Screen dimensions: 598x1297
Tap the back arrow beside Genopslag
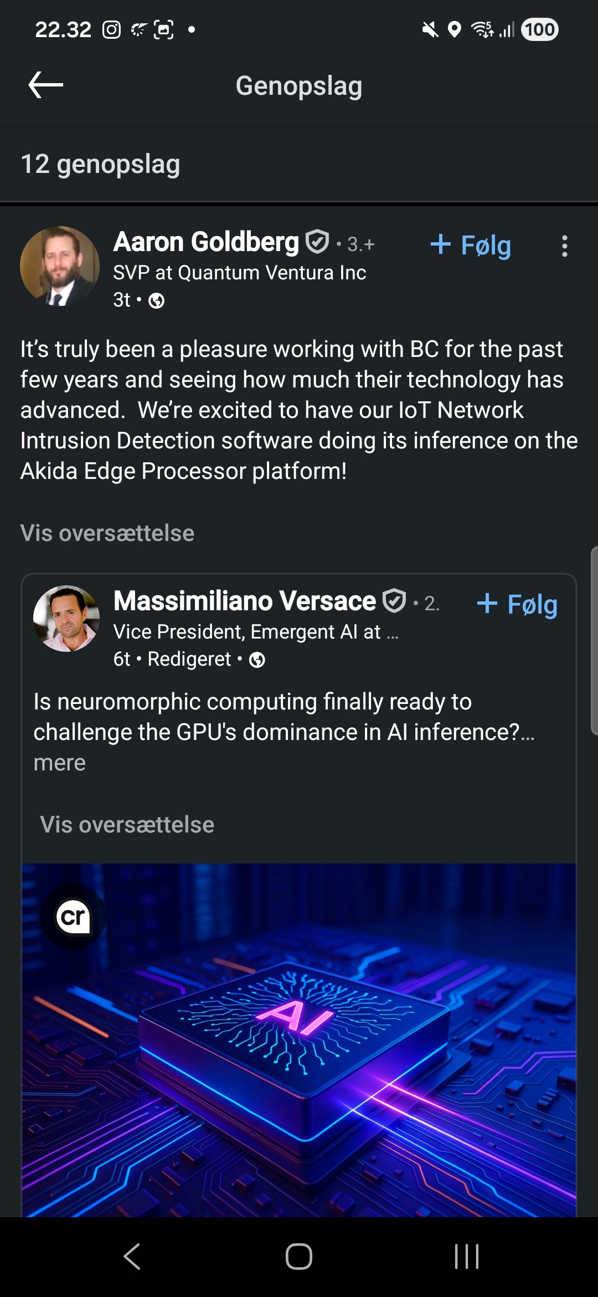click(x=46, y=85)
